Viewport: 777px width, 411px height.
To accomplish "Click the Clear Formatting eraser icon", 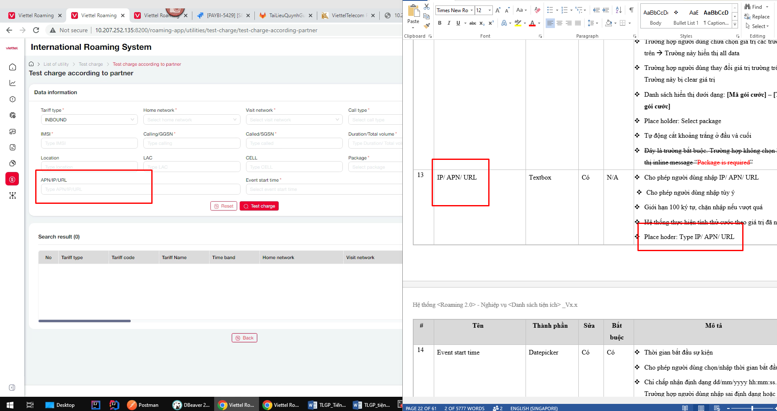I will pyautogui.click(x=537, y=10).
